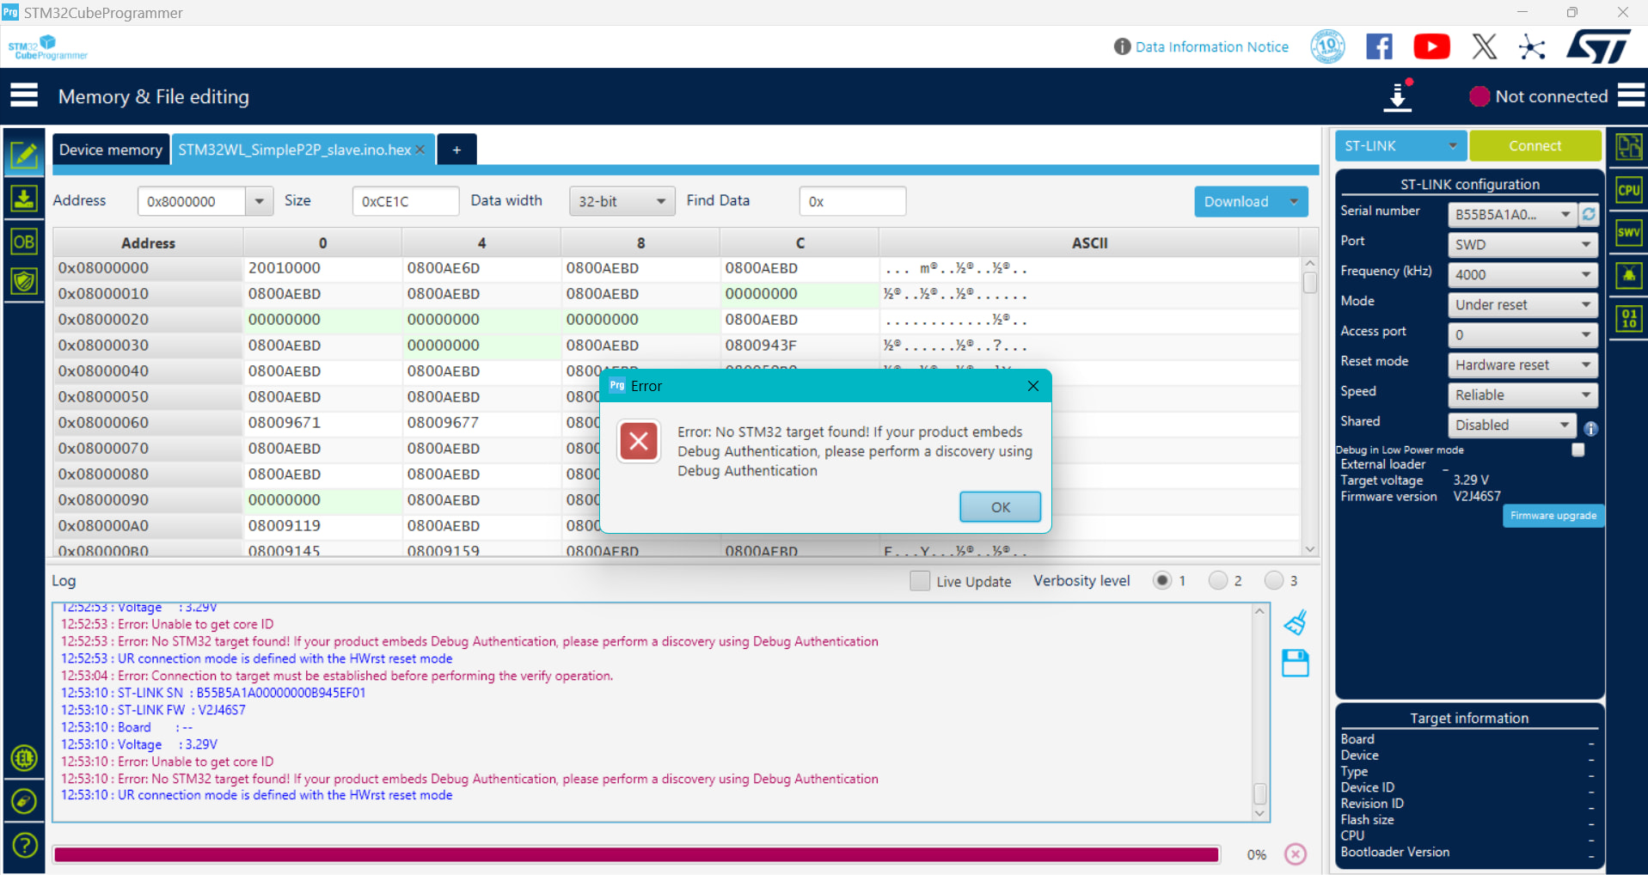Save the log using the floppy icon
1648x875 pixels.
[1296, 663]
